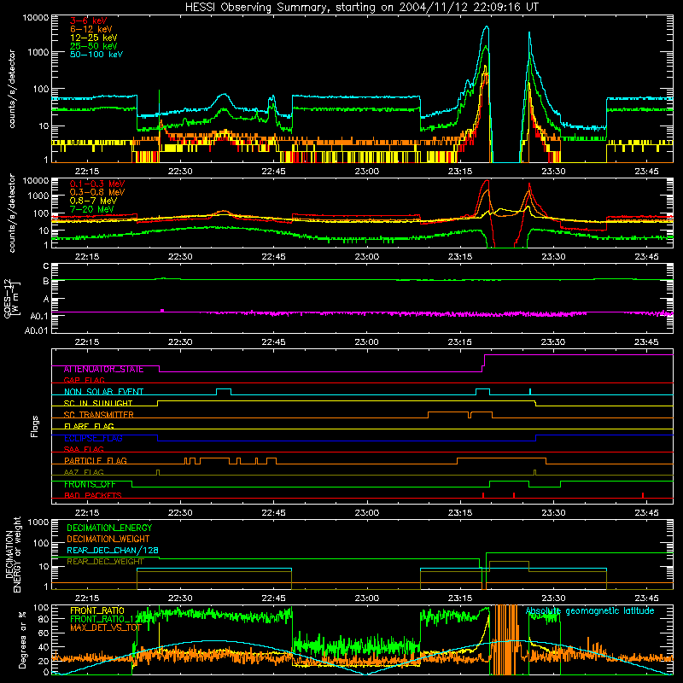This screenshot has height=683, width=683.
Task: Click counts/s/detector axis title of keV panel
Action: coord(12,89)
